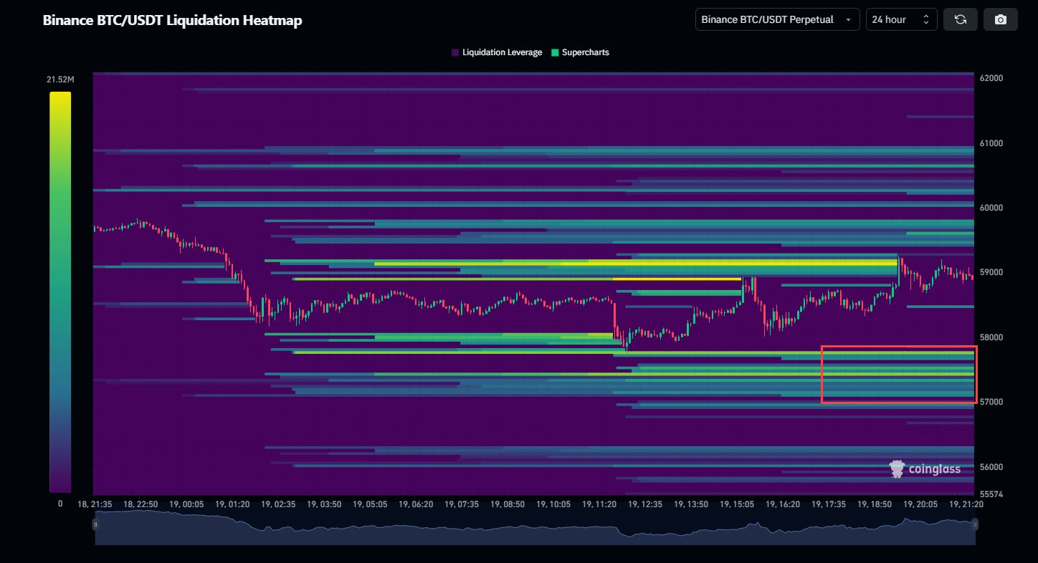Click the 60000 price axis label

[993, 208]
